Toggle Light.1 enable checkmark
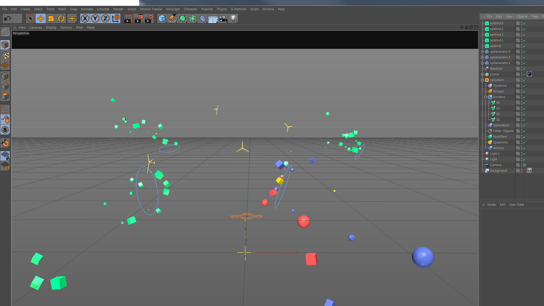Image resolution: width=544 pixels, height=306 pixels. point(524,154)
